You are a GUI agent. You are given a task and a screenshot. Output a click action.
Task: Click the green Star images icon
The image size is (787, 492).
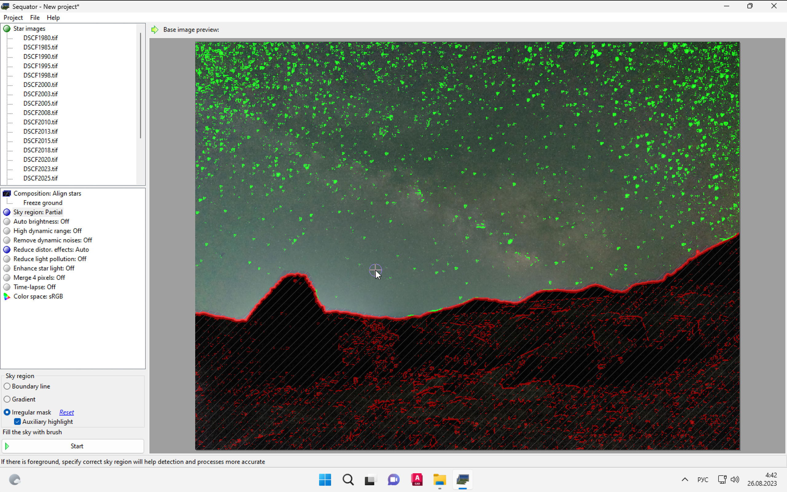coord(6,29)
